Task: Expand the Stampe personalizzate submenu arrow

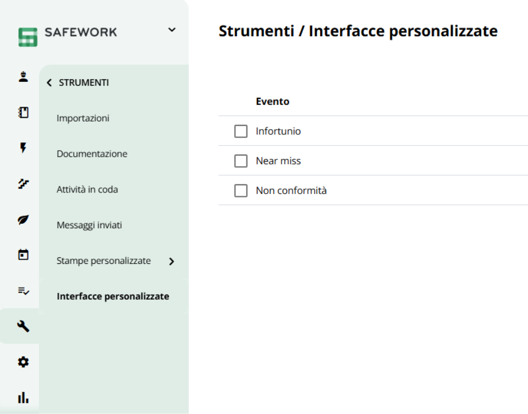Action: point(172,261)
